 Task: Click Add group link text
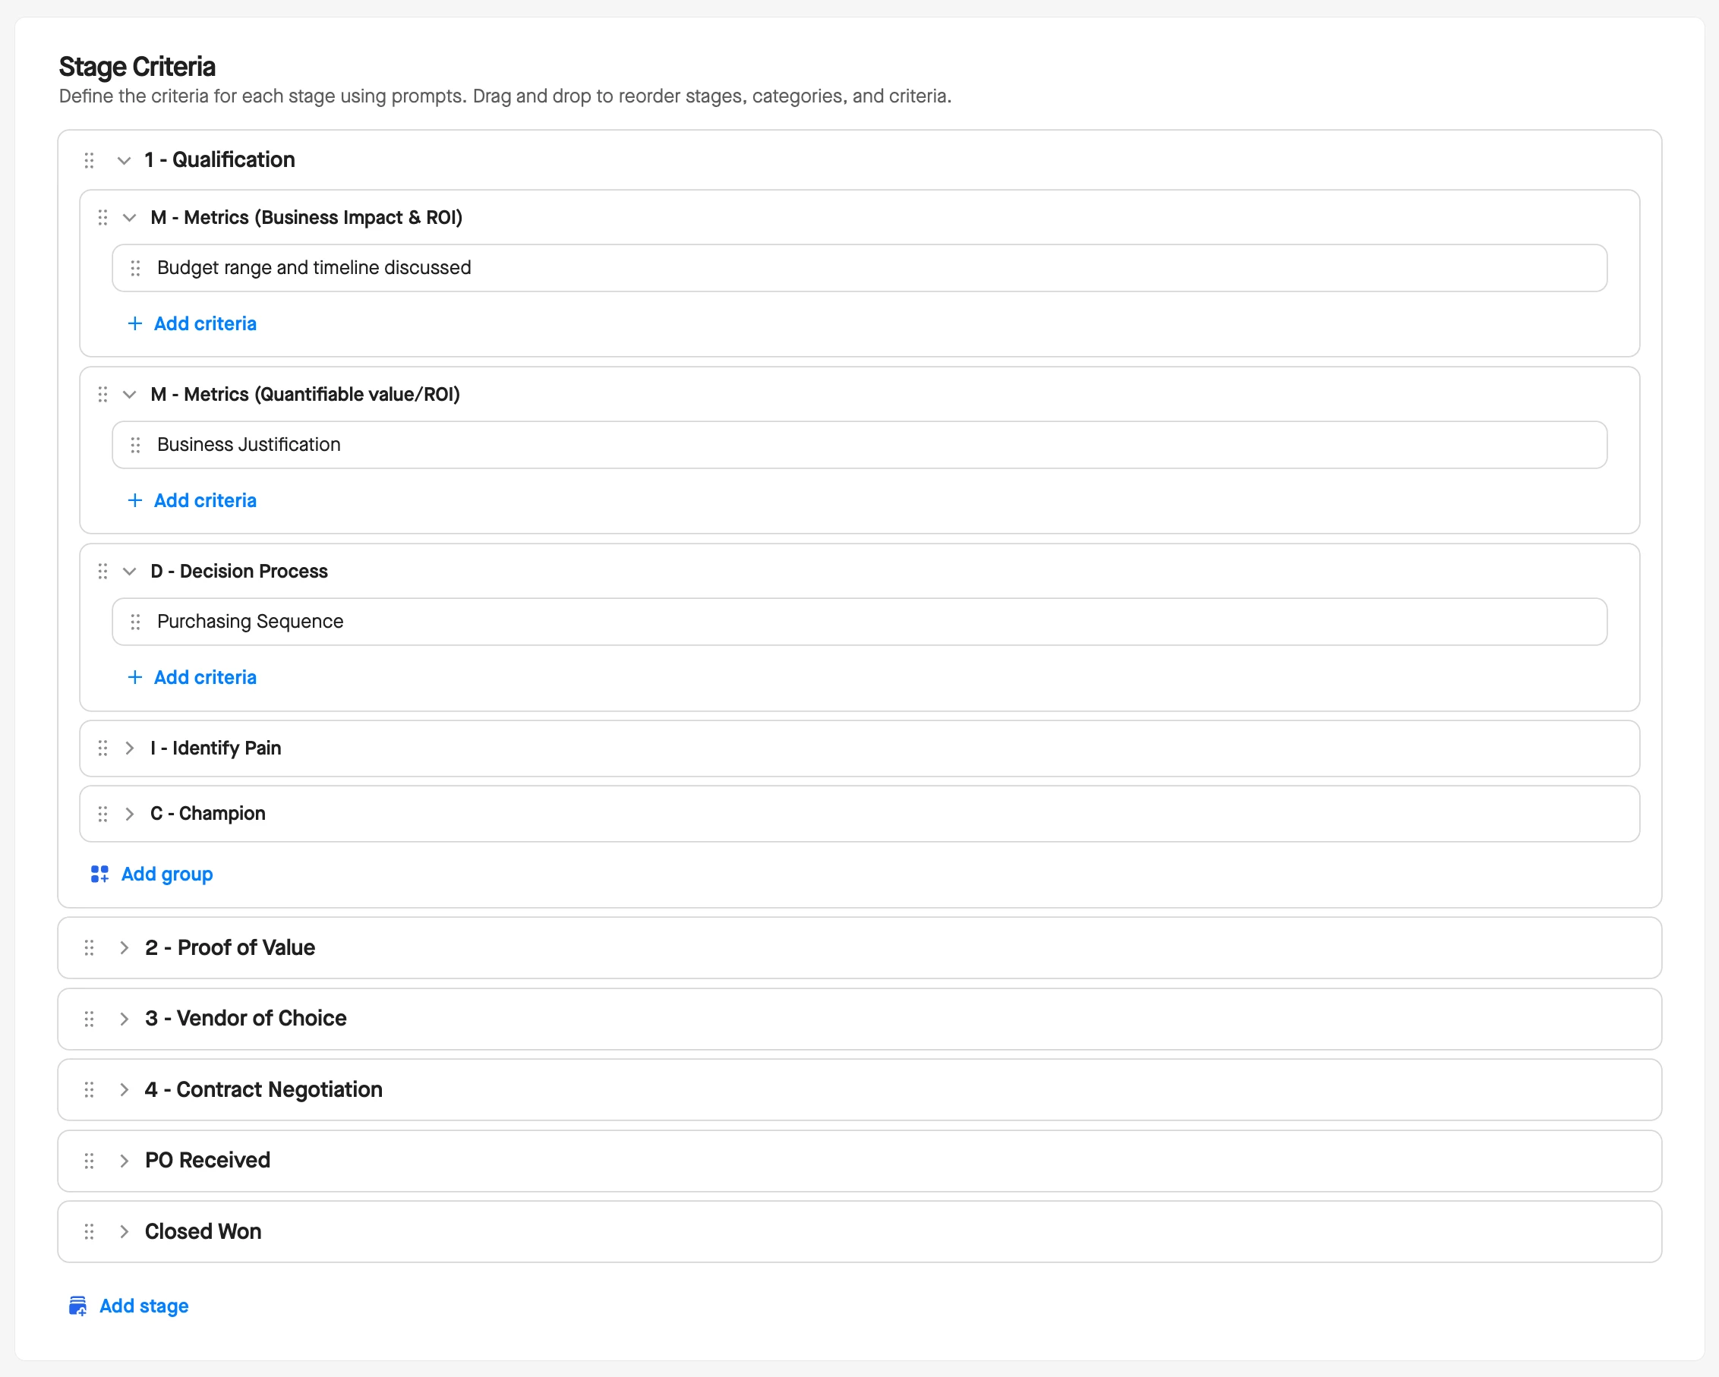coord(166,874)
